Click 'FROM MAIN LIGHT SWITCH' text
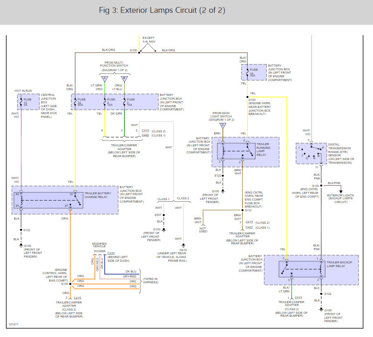The height and width of the screenshot is (337, 373). pyautogui.click(x=221, y=115)
